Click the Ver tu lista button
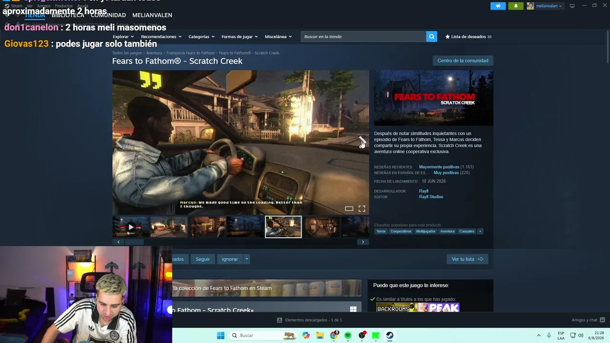 [467, 259]
